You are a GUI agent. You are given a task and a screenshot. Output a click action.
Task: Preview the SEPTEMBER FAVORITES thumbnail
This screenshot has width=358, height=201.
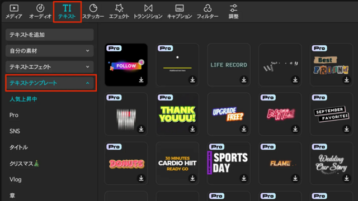point(332,114)
